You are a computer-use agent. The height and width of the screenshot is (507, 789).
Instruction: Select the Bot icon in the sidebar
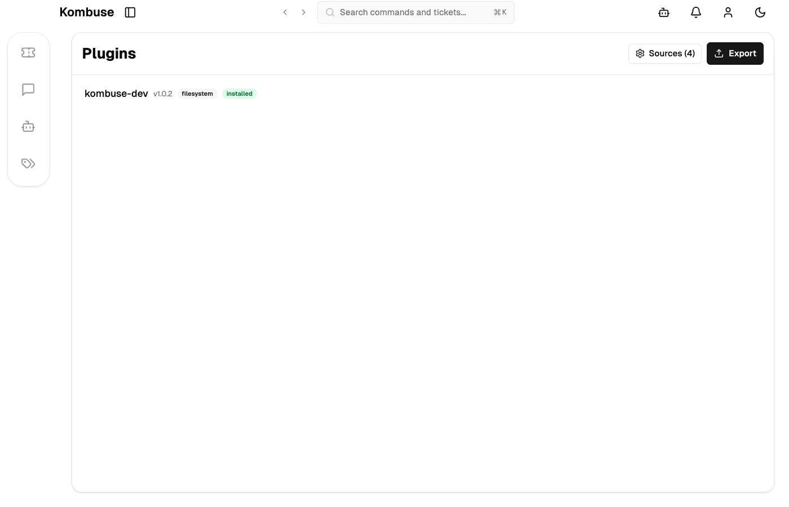28,126
